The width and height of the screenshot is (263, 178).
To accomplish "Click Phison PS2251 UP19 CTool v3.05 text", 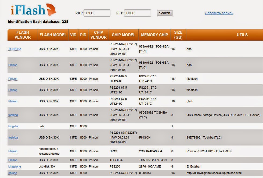I will pyautogui.click(x=209, y=151).
